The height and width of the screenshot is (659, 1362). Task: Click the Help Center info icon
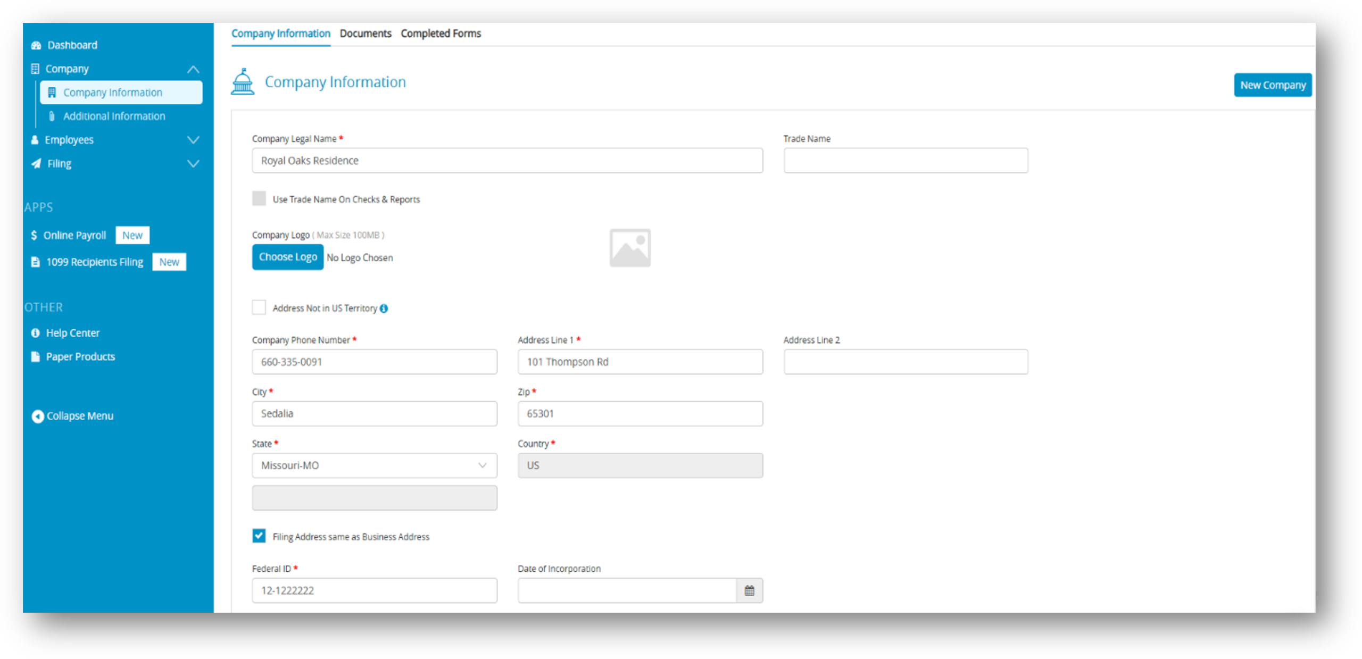pos(35,333)
